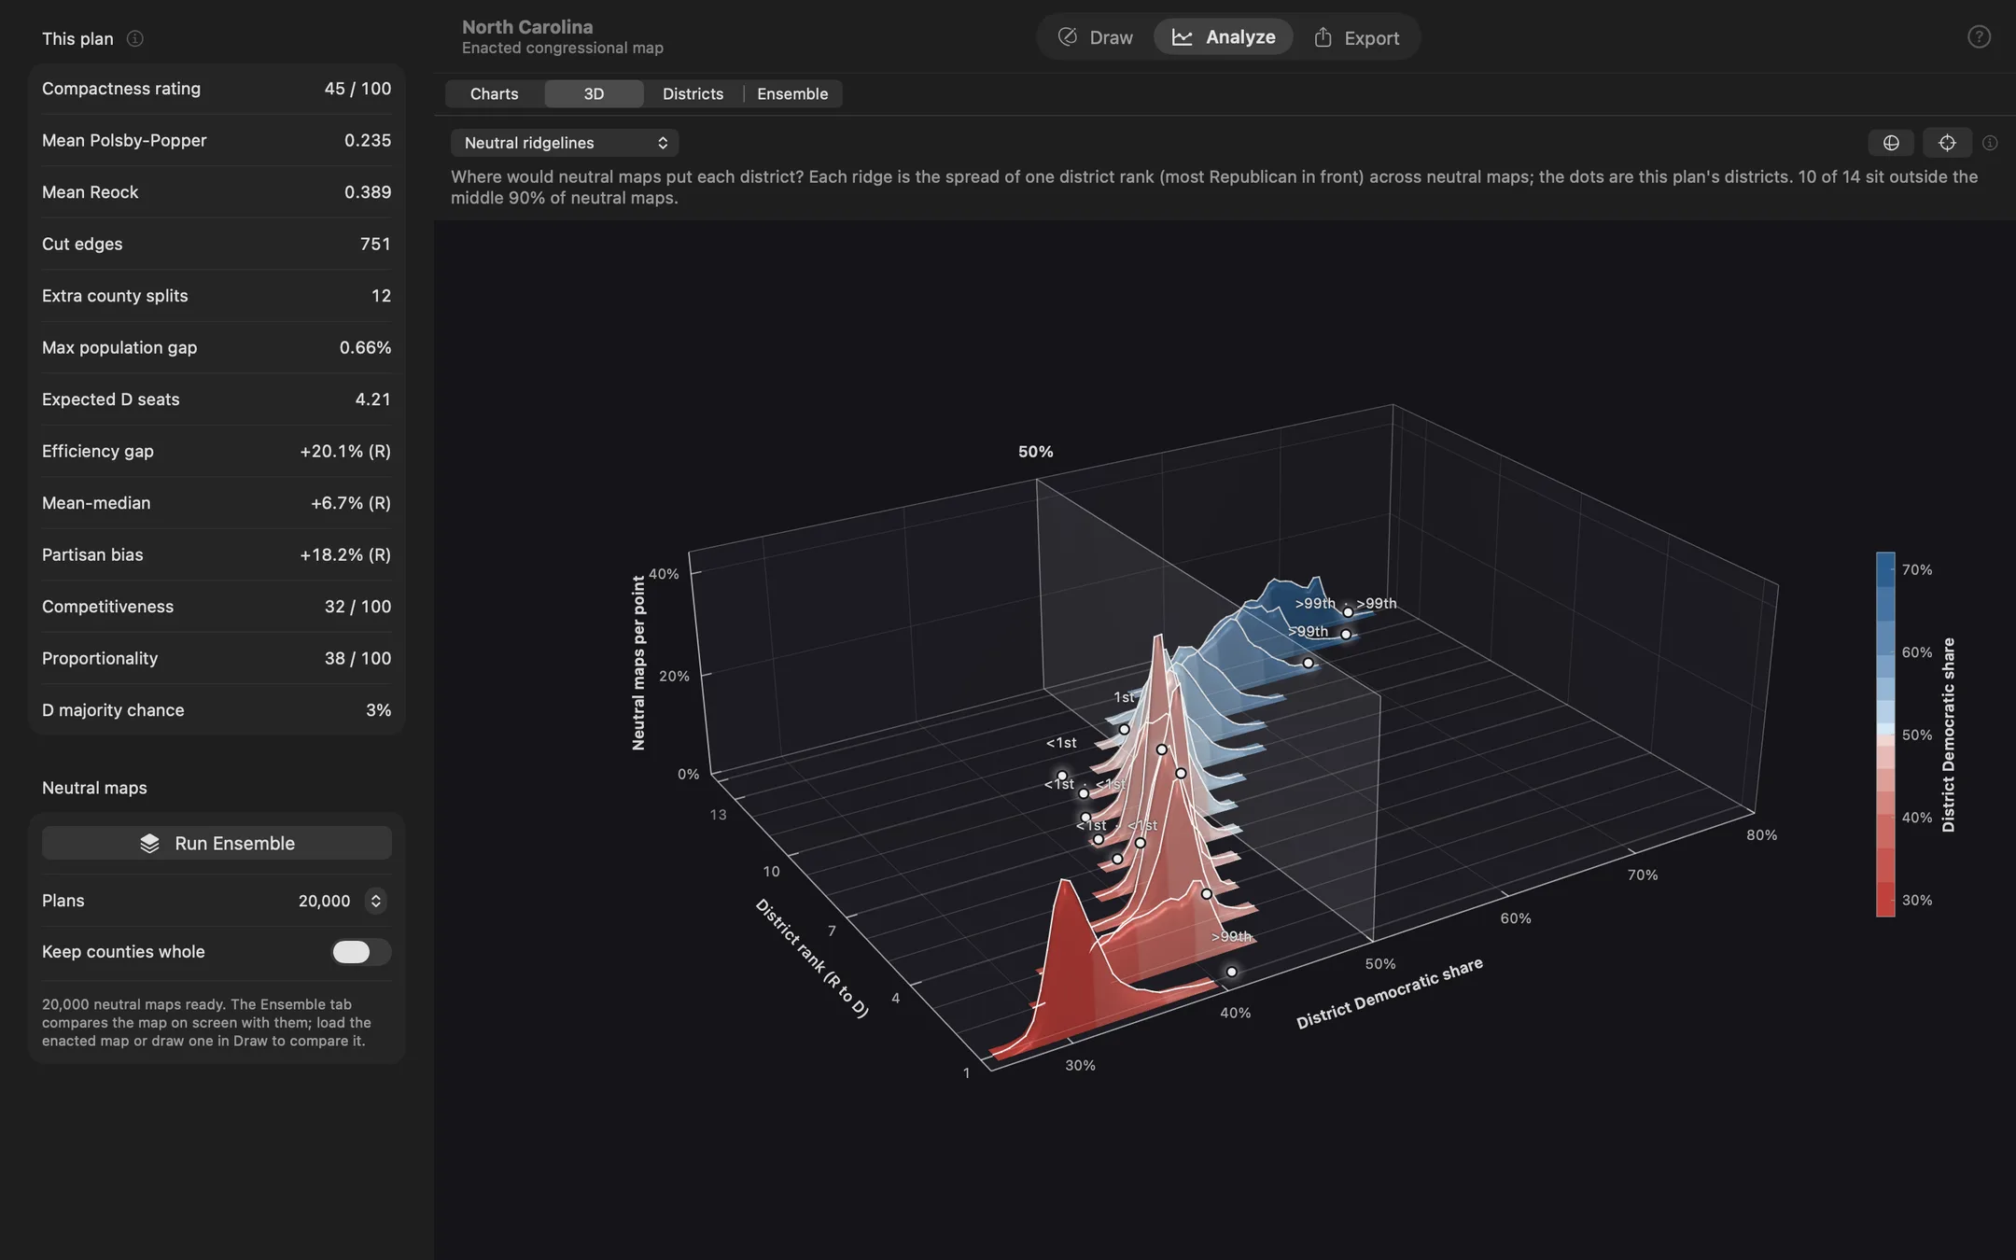Click the crosshair recenter icon button
Screen dimensions: 2016x1260
click(x=1947, y=143)
